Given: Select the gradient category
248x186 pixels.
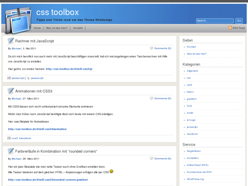Looking at the screenshot, I should tap(191, 99).
